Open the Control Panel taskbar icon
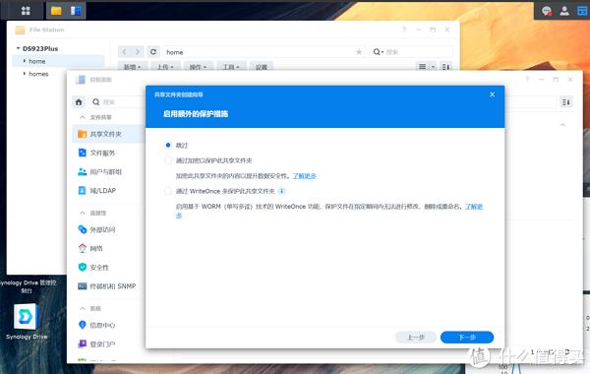This screenshot has height=374, width=590. tap(76, 11)
